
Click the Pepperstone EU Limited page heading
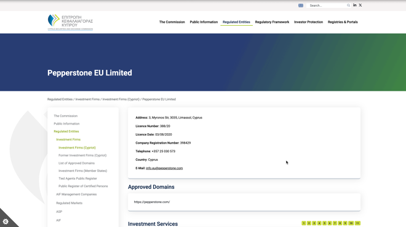coord(90,73)
